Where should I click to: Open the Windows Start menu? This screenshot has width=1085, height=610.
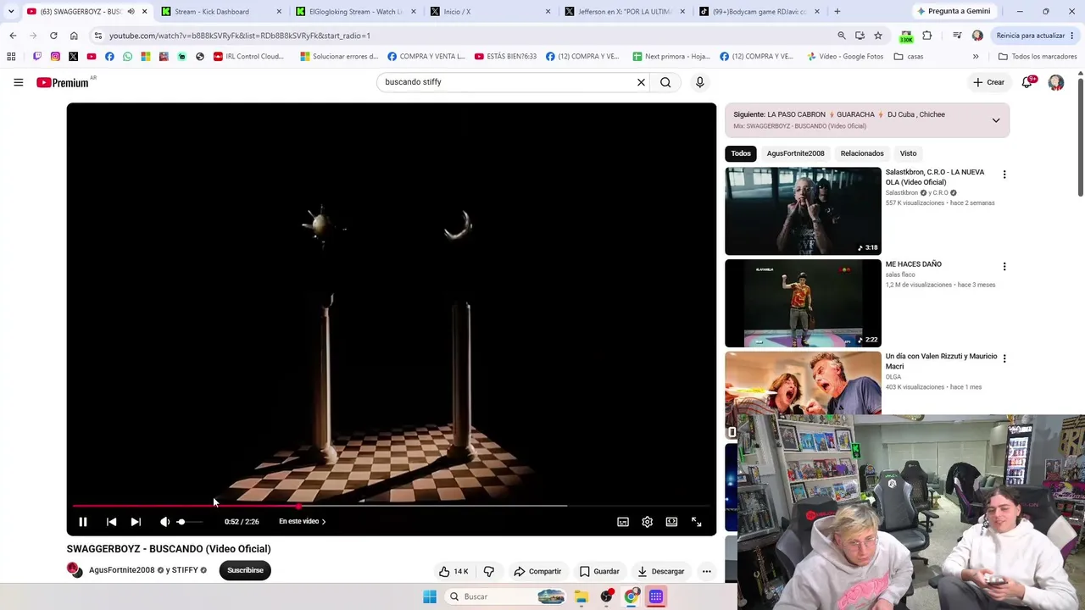[x=430, y=596]
